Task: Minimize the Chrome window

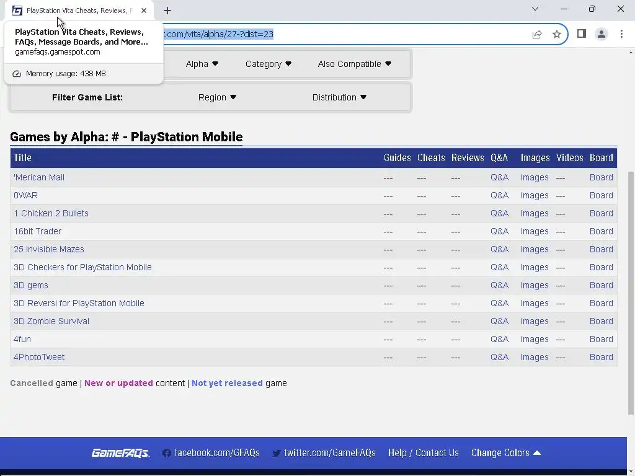Action: coord(563,9)
